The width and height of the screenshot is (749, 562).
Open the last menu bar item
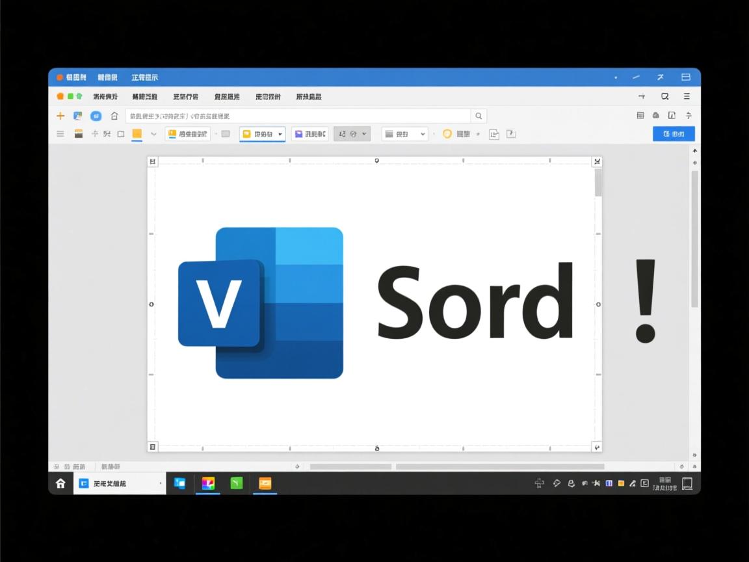click(x=308, y=96)
